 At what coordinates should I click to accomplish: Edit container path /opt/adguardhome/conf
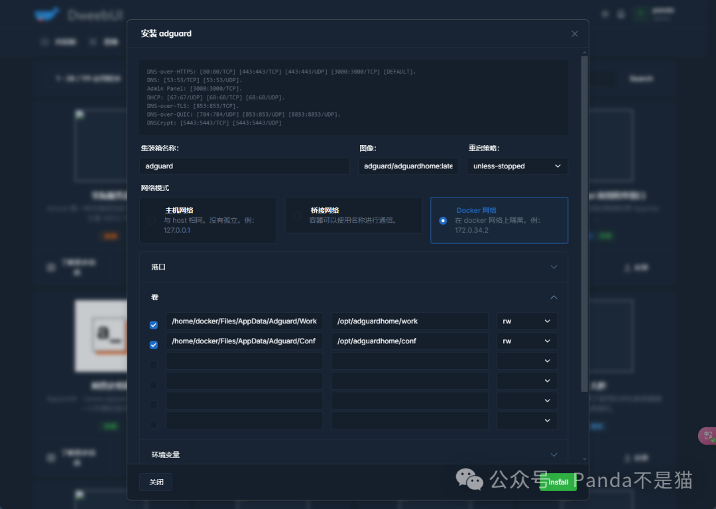[x=410, y=341]
